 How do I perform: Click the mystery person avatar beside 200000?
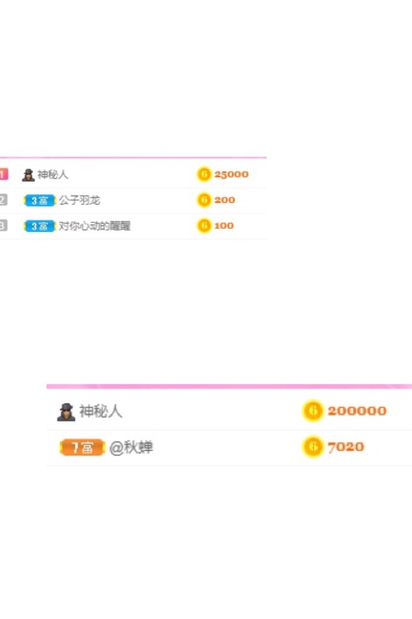pos(66,412)
